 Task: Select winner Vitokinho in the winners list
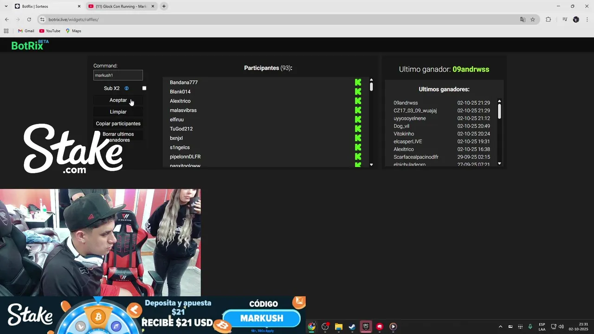tap(404, 134)
